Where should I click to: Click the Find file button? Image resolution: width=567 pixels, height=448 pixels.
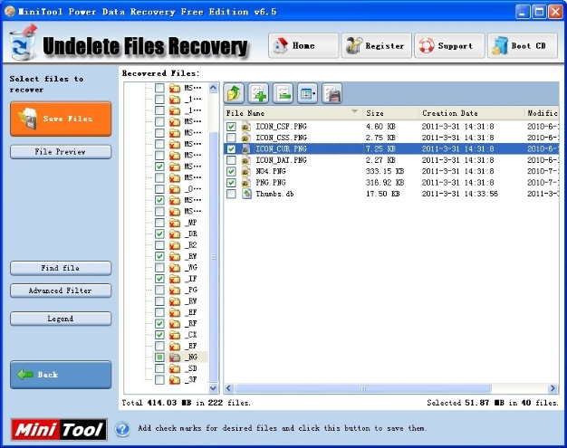61,268
